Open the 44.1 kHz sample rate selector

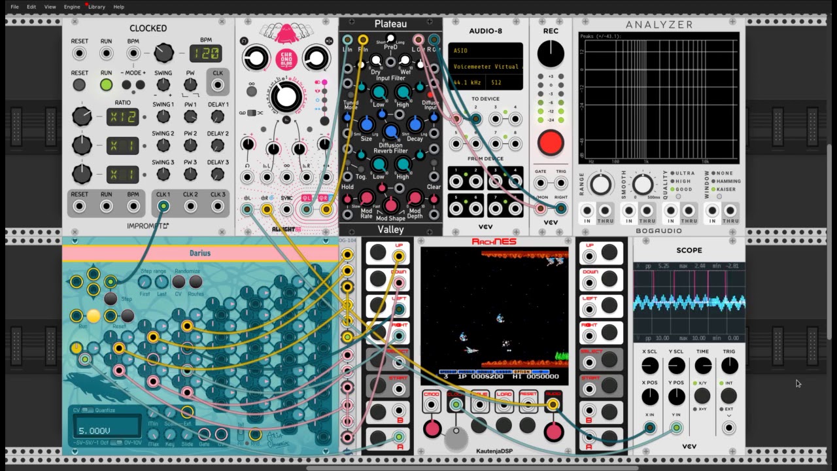[468, 83]
